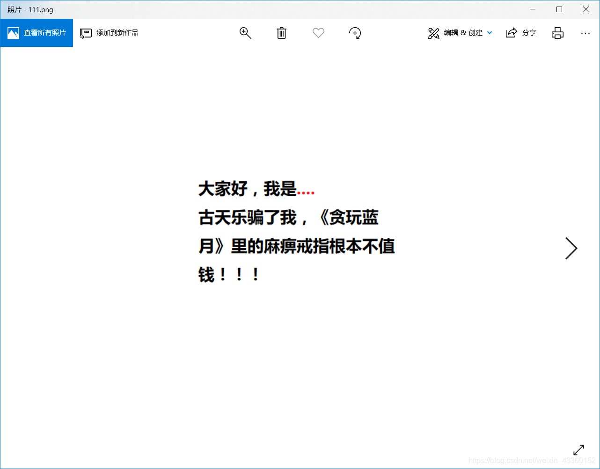Image resolution: width=600 pixels, height=469 pixels.
Task: Close the Photos window
Action: [586, 9]
